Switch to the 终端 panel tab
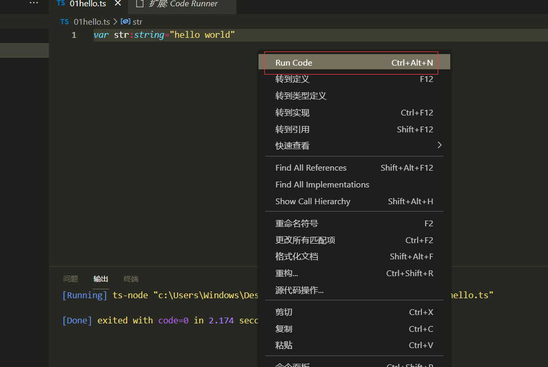 [131, 279]
